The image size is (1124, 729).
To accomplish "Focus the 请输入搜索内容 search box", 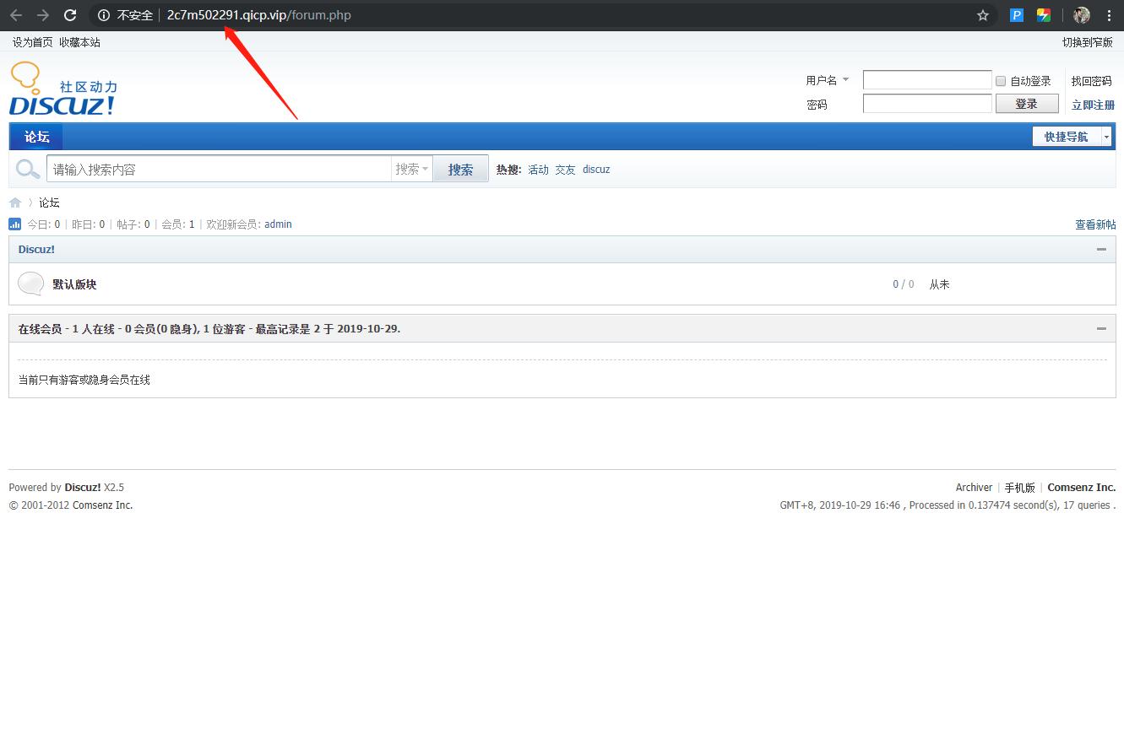I will tap(219, 169).
